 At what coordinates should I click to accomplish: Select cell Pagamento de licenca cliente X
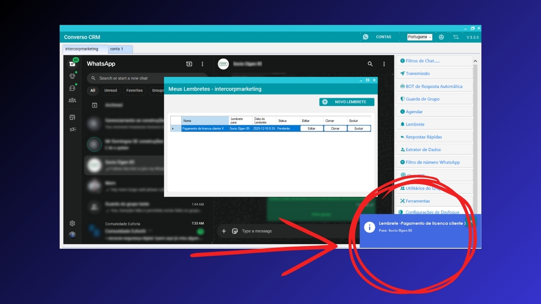click(x=205, y=128)
